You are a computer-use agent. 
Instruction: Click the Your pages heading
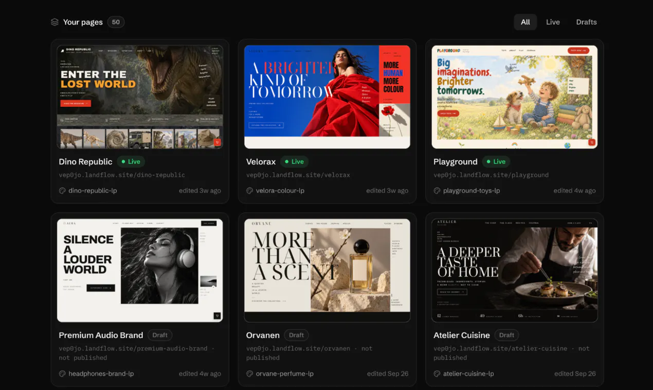(x=83, y=22)
